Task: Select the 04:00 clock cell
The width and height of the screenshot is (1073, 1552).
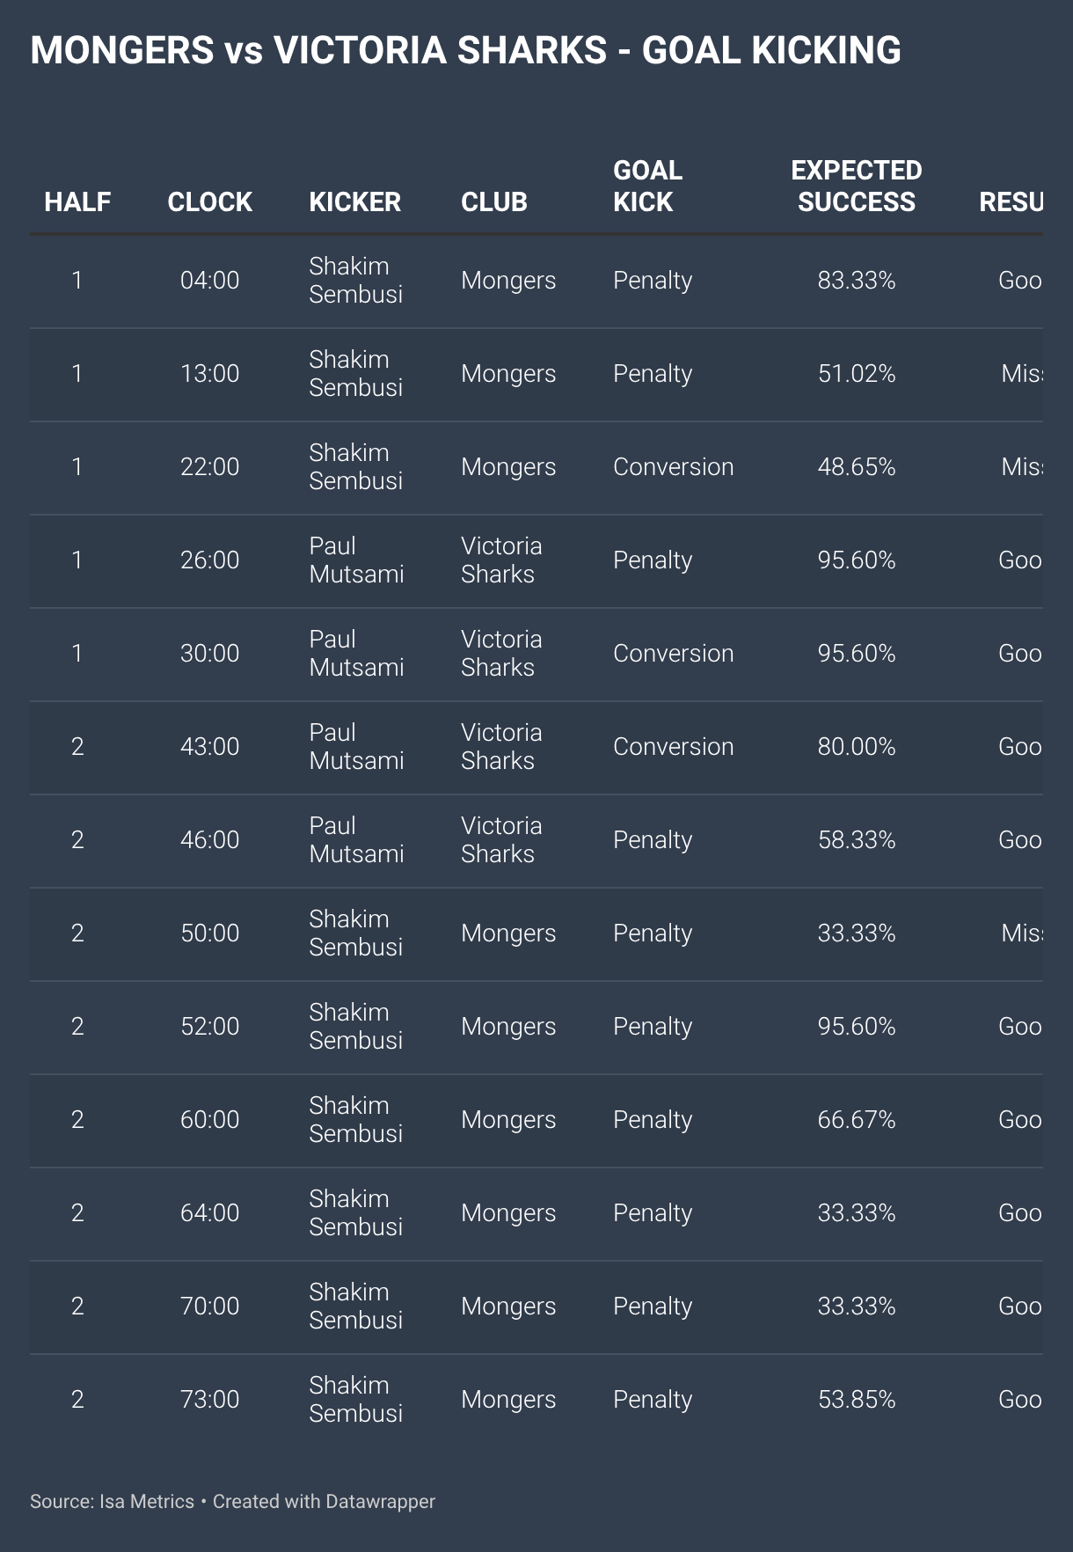Action: tap(209, 281)
